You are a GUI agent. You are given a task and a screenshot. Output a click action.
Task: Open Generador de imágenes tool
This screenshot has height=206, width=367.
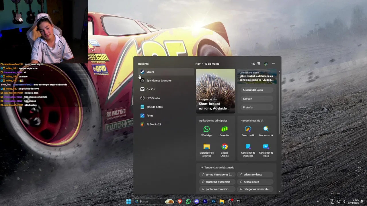point(248,150)
